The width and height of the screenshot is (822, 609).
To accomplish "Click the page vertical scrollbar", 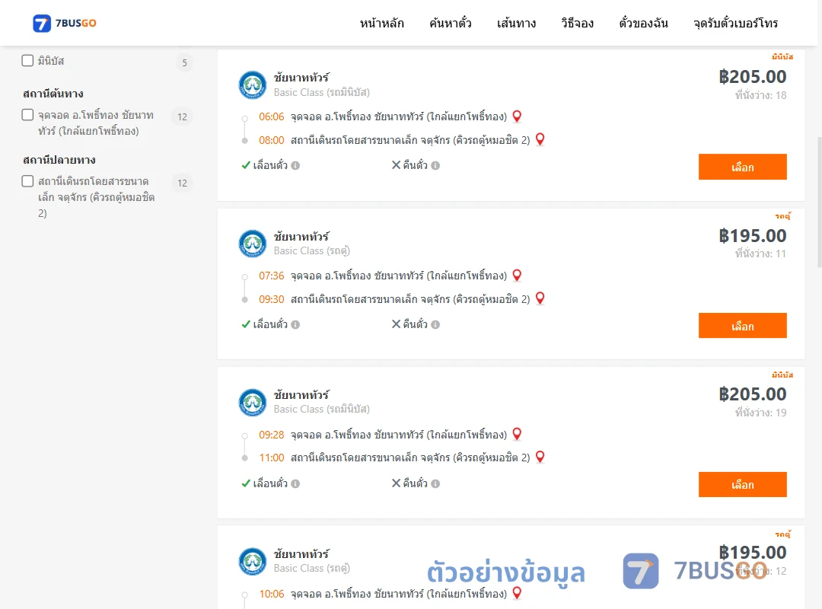I will click(819, 202).
